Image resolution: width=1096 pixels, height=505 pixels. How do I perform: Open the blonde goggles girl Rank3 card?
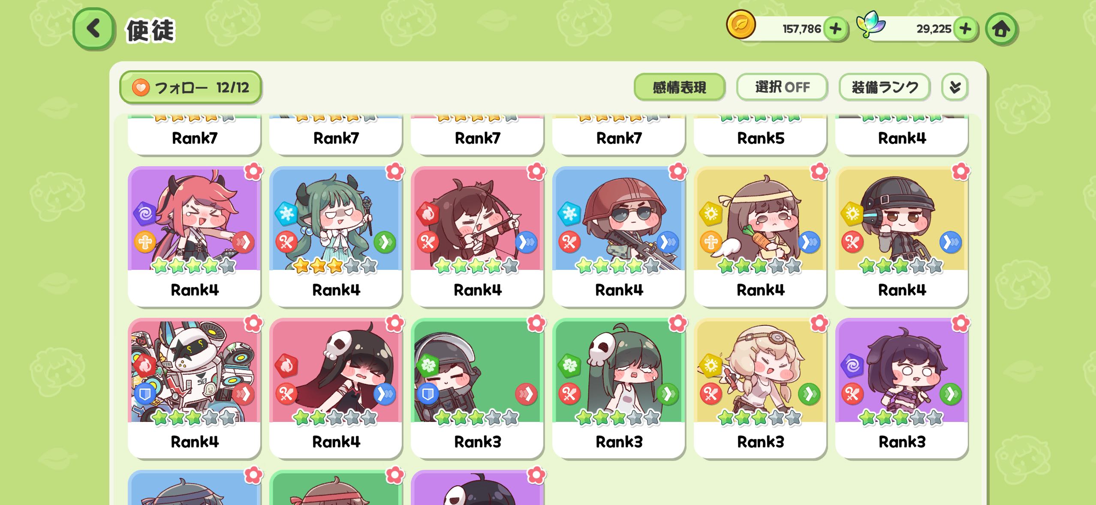point(760,388)
